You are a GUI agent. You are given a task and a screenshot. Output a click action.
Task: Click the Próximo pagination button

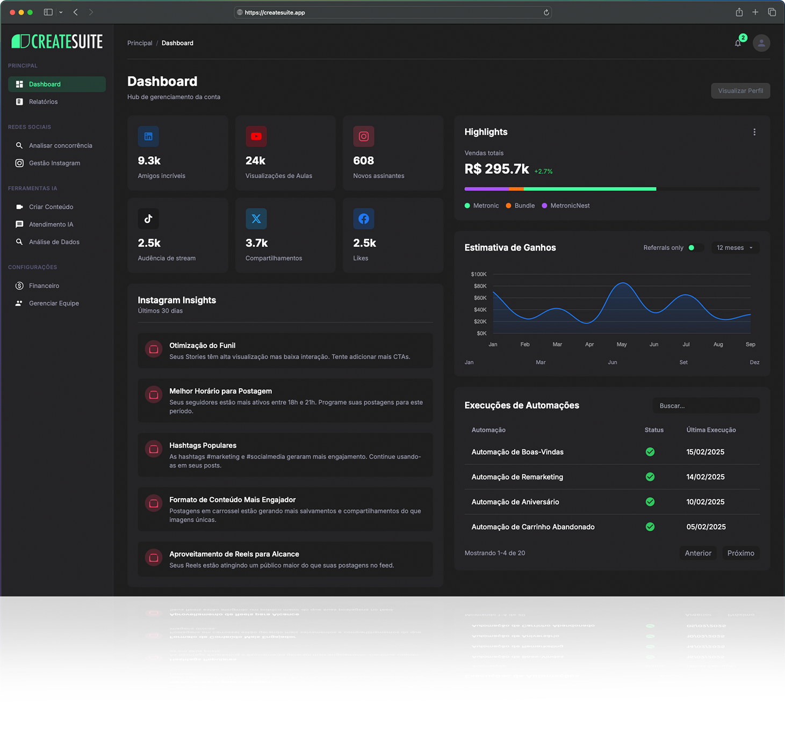tap(740, 553)
